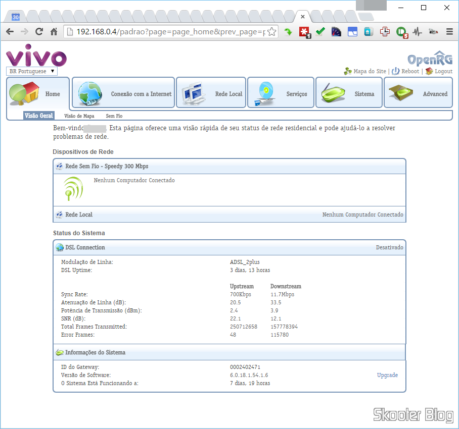This screenshot has width=459, height=429.
Task: Open the Chrome hamburger menu
Action: click(449, 32)
